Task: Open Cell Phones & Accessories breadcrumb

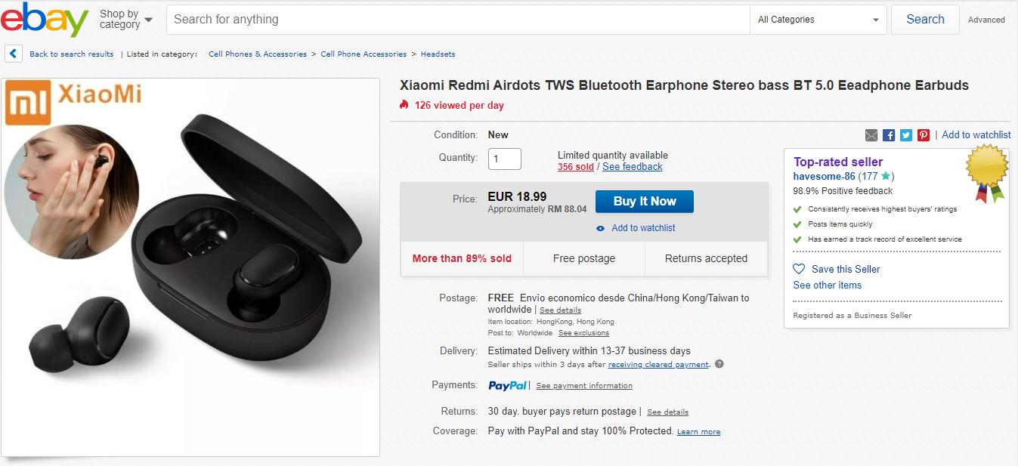Action: [x=258, y=54]
